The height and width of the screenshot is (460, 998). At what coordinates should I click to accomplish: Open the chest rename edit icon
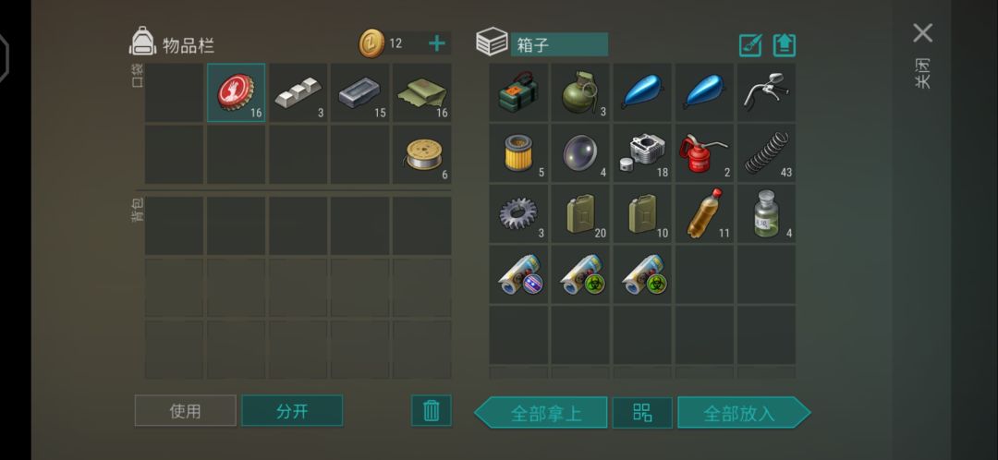click(x=749, y=45)
